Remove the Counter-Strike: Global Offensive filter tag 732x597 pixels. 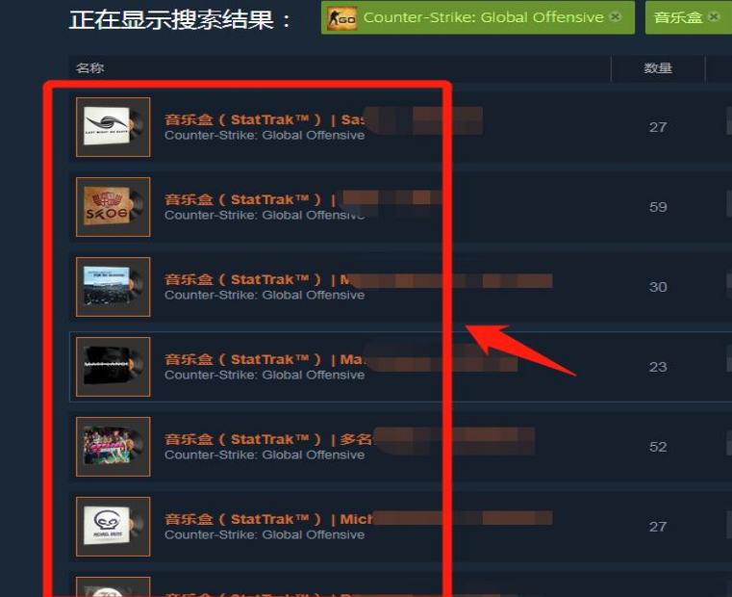tap(616, 16)
